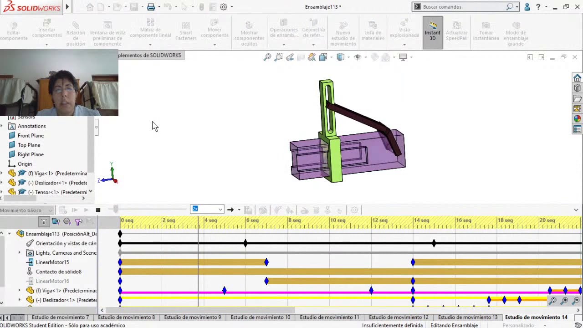Image resolution: width=583 pixels, height=328 pixels.
Task: Open Appearances color ball icon in task pane
Action: coord(577,119)
